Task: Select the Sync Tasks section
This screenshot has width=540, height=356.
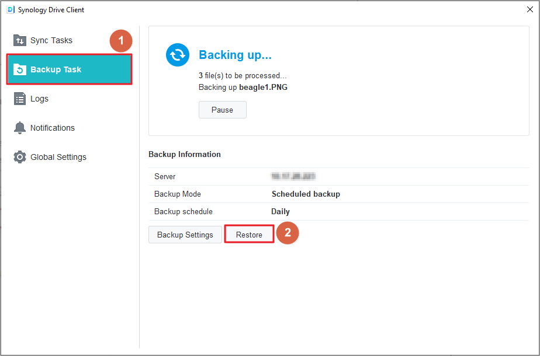Action: tap(49, 40)
